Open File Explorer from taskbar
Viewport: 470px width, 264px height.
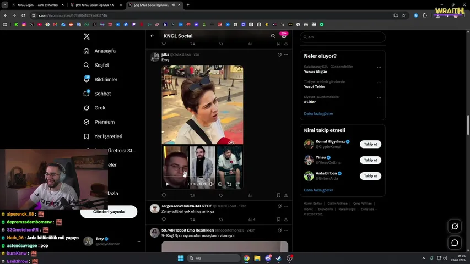(x=257, y=258)
